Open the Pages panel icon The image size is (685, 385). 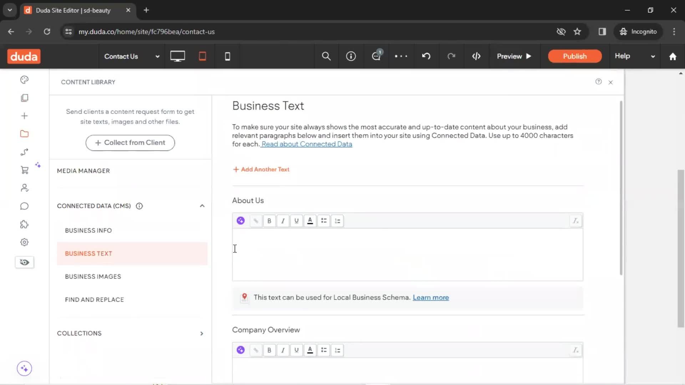[x=24, y=98]
